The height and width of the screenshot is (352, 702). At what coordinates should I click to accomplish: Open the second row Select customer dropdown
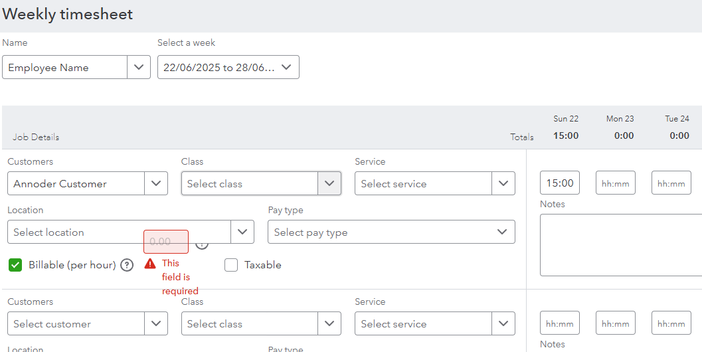tap(88, 323)
